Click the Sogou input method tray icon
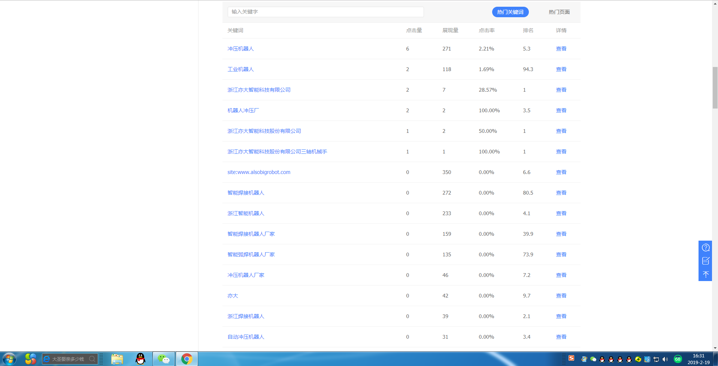The width and height of the screenshot is (718, 366). [571, 358]
